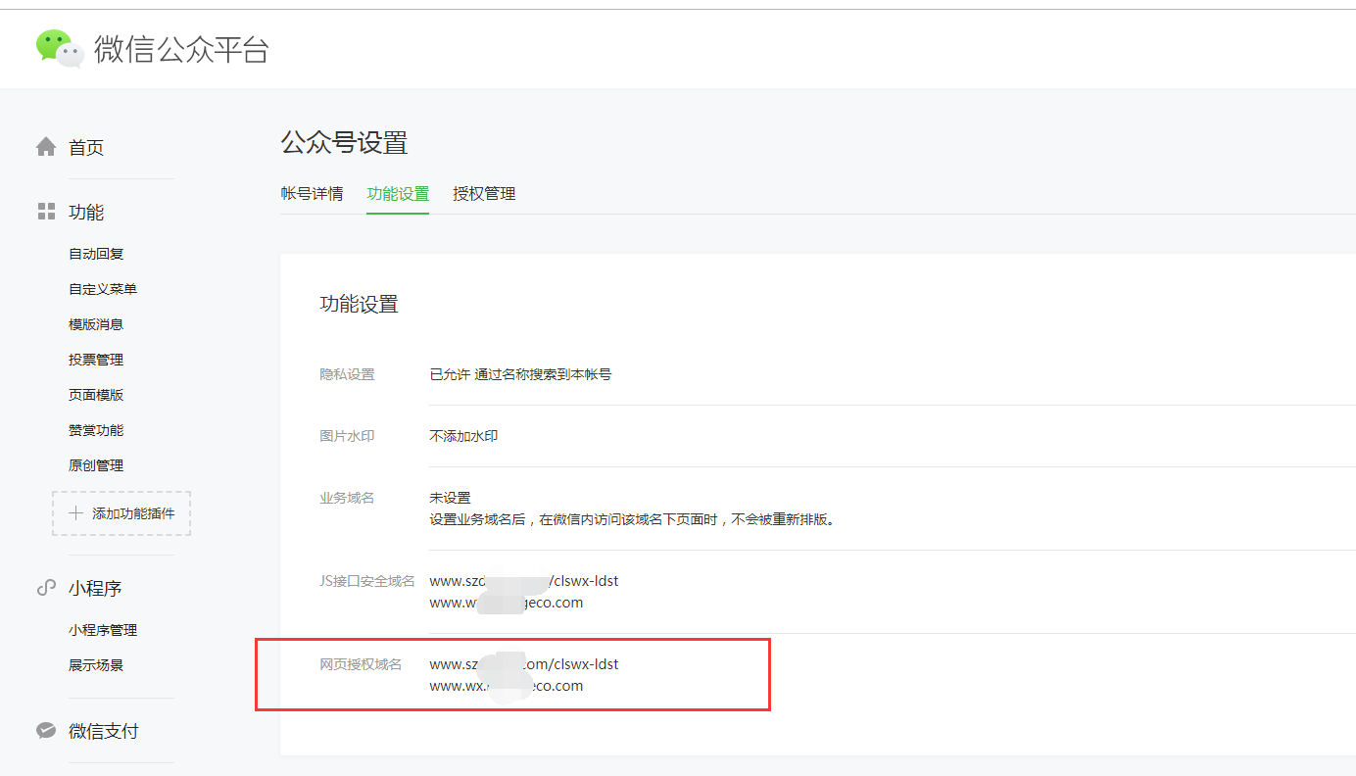Click the WeChat Pay icon beside 微信支付
The image size is (1356, 776).
(46, 731)
